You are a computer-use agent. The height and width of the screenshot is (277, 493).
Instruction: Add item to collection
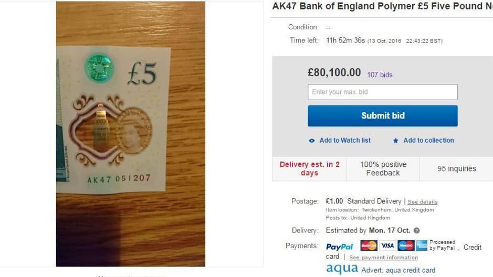[428, 141]
